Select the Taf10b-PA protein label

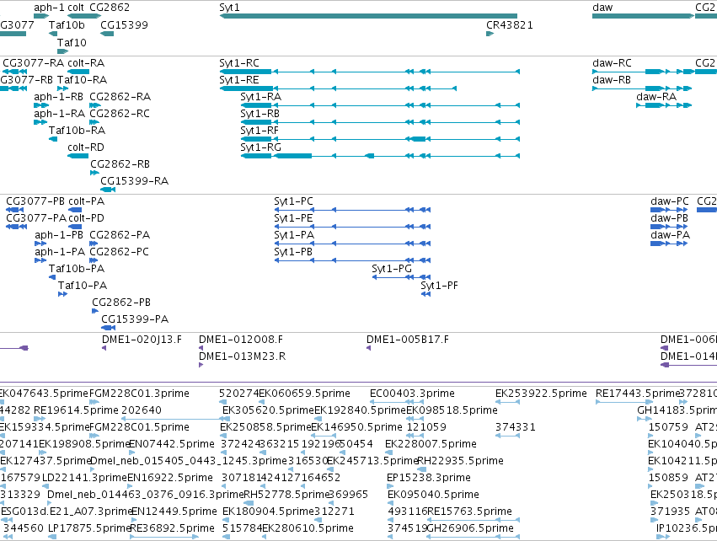[x=77, y=269]
